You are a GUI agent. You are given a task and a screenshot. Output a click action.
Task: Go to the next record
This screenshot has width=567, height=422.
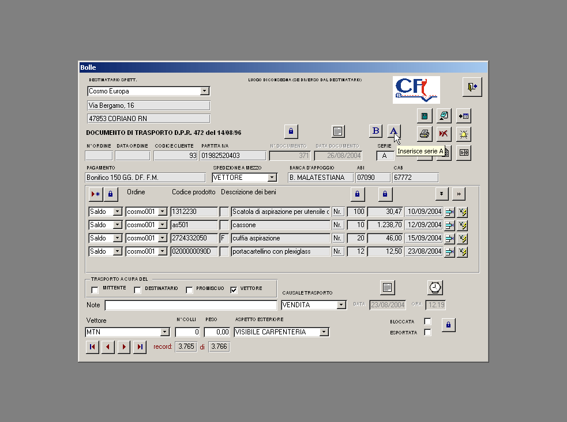click(x=124, y=347)
